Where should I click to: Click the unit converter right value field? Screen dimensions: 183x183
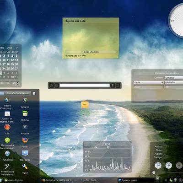pos(174,87)
